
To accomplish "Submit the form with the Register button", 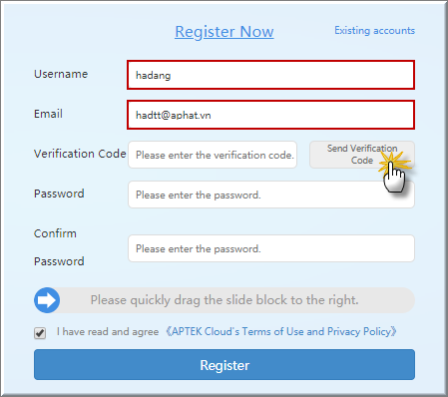I will pos(224,365).
